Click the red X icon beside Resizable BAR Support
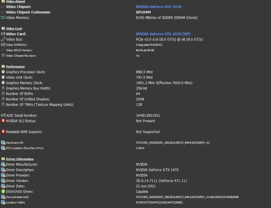The image size is (271, 208). tap(3, 132)
